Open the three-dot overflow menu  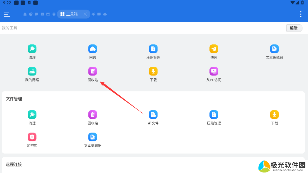click(x=301, y=14)
